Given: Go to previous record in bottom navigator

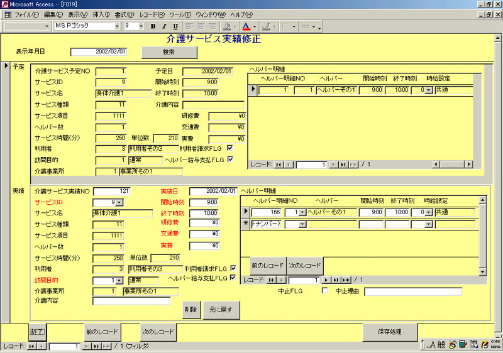Looking at the screenshot, I should tap(41, 346).
